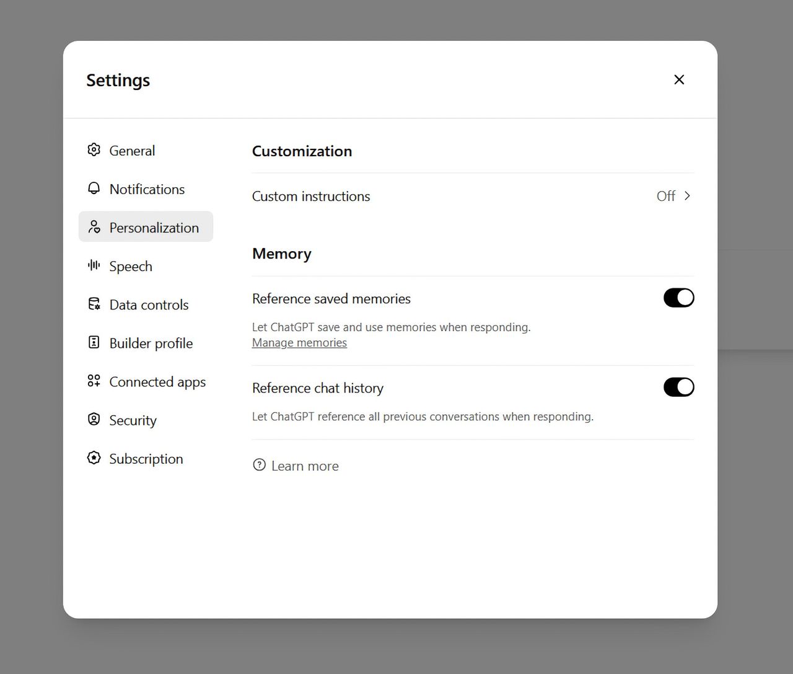Viewport: 793px width, 674px height.
Task: Open the Manage memories link
Action: point(299,343)
